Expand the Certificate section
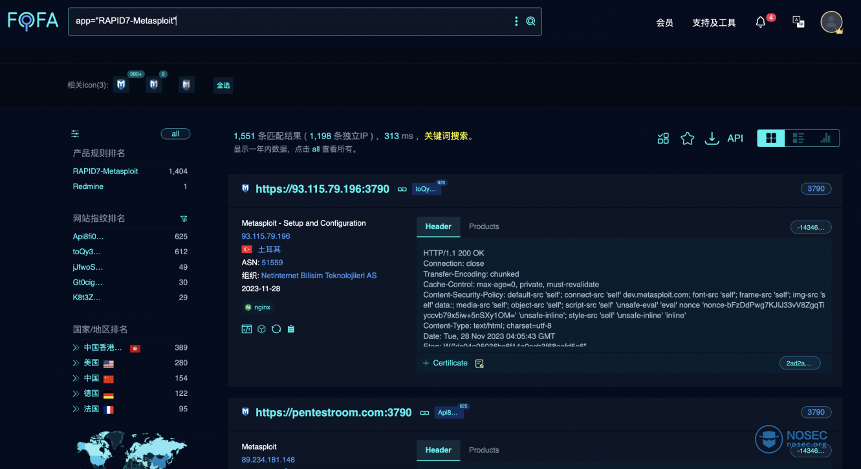The image size is (861, 469). click(x=445, y=363)
